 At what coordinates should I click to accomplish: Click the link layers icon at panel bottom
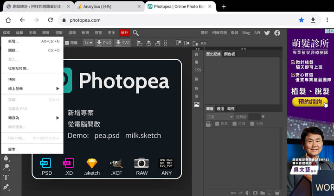[233, 193]
